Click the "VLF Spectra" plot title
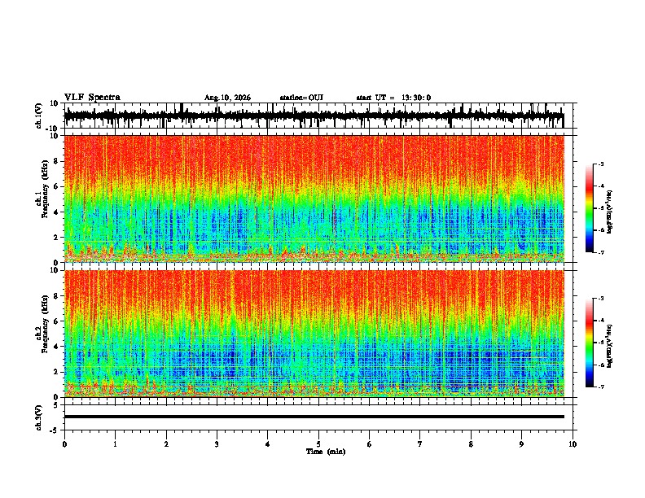The height and width of the screenshot is (498, 645). pyautogui.click(x=92, y=97)
